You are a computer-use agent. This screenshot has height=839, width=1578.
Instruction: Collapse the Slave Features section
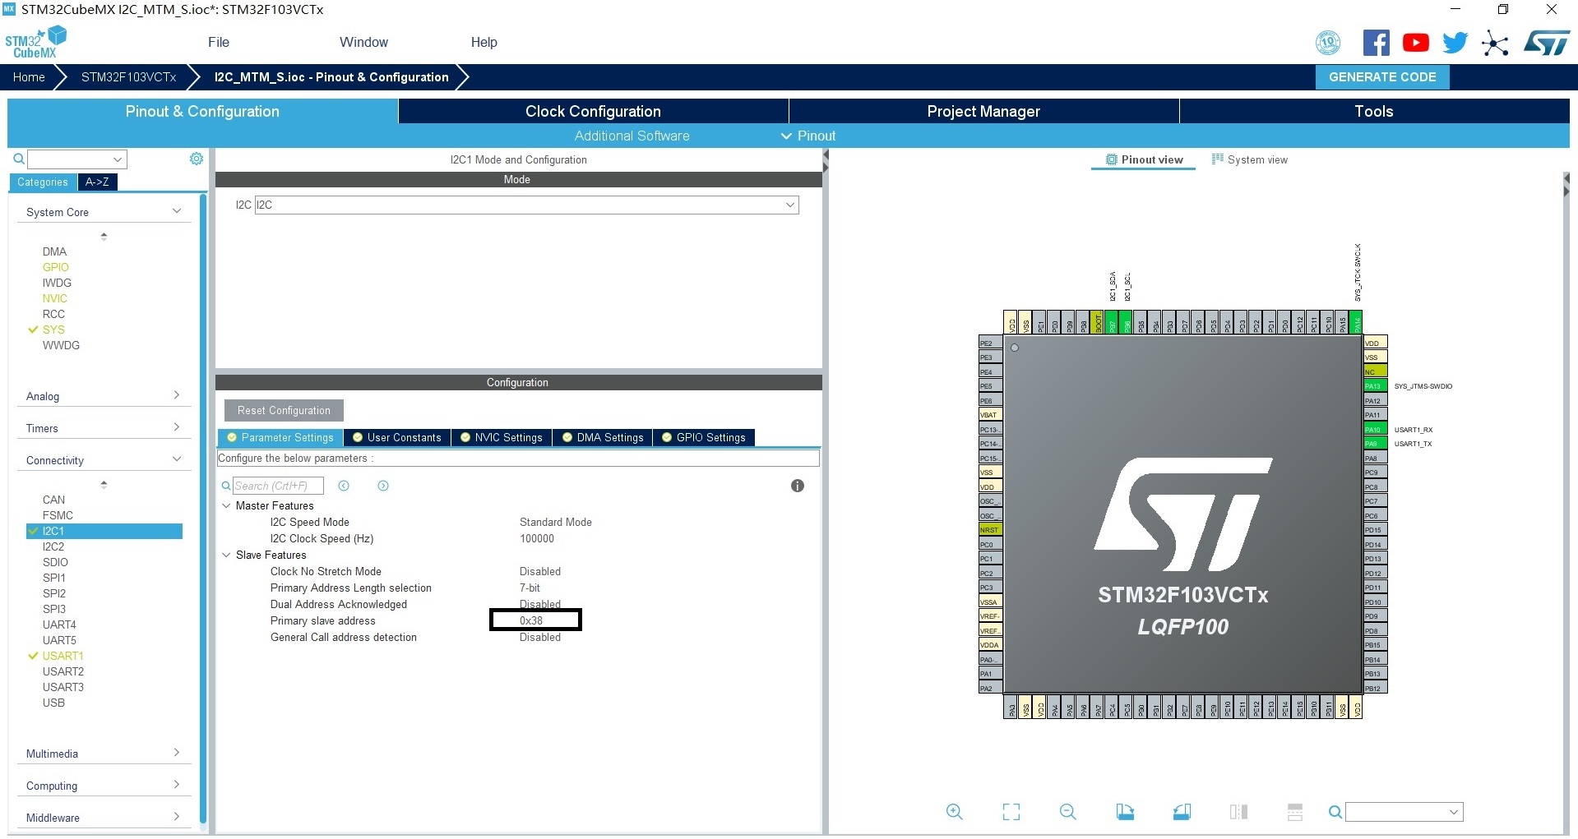[x=227, y=555]
